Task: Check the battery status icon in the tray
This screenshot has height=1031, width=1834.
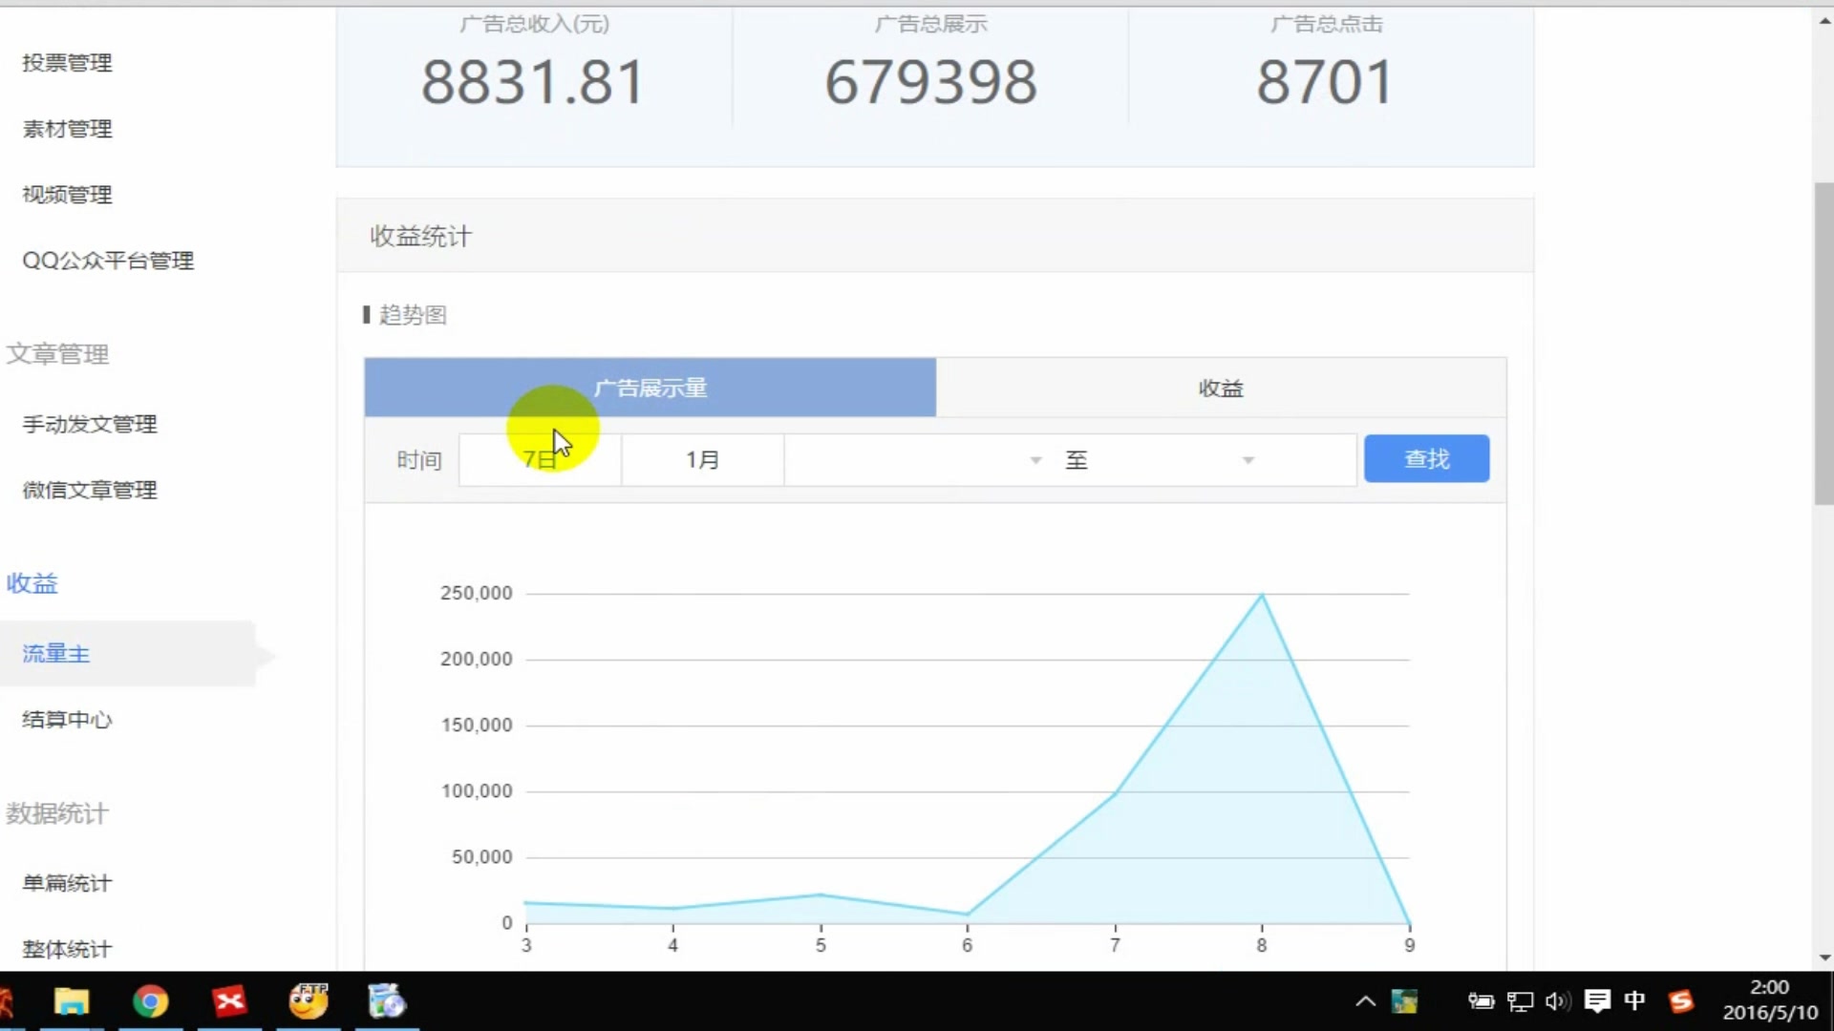Action: [x=1481, y=1001]
